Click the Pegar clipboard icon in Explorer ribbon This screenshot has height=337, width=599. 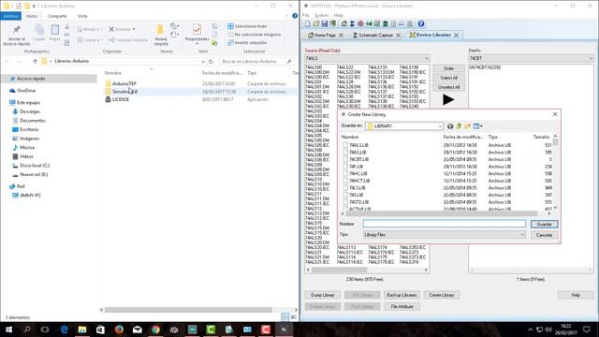pyautogui.click(x=55, y=30)
